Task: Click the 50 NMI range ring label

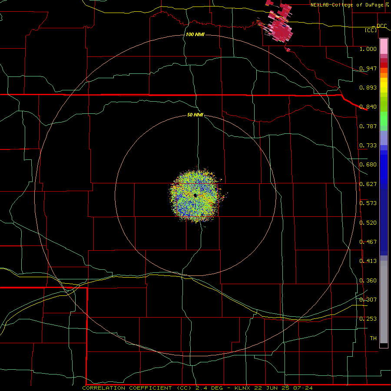Action: point(195,115)
